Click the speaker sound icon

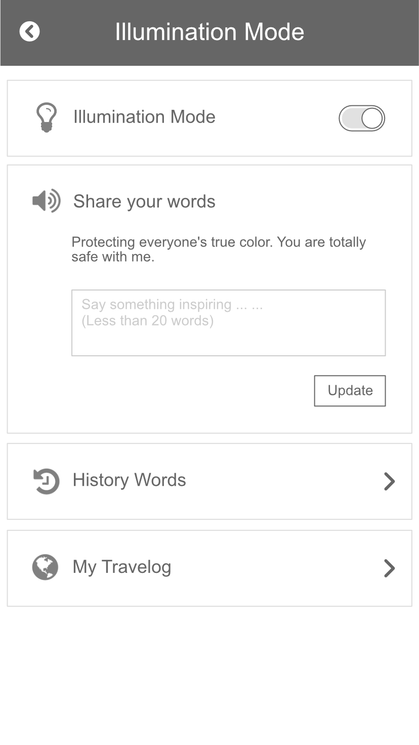[x=46, y=201]
